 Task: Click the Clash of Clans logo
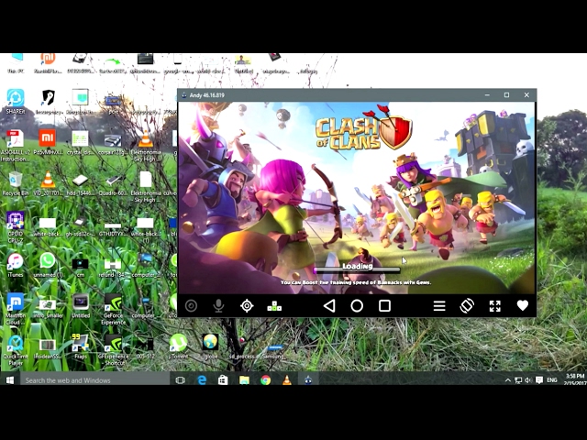click(x=363, y=129)
